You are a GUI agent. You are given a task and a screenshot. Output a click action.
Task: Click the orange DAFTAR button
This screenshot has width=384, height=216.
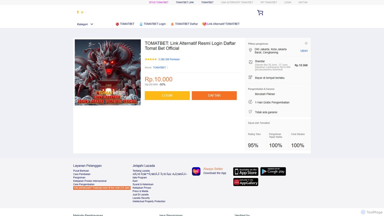click(214, 95)
